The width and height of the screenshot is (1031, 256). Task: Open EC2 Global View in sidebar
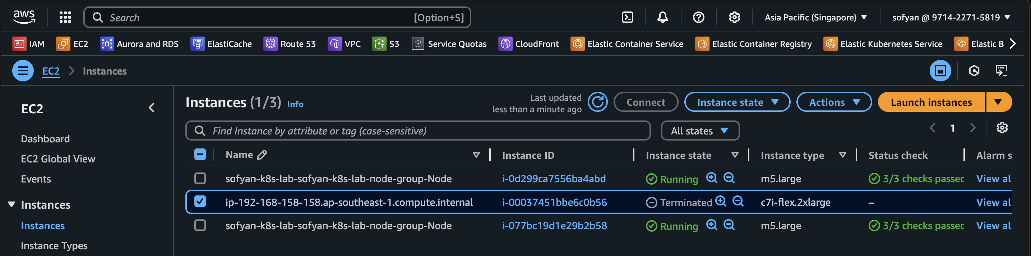(58, 159)
